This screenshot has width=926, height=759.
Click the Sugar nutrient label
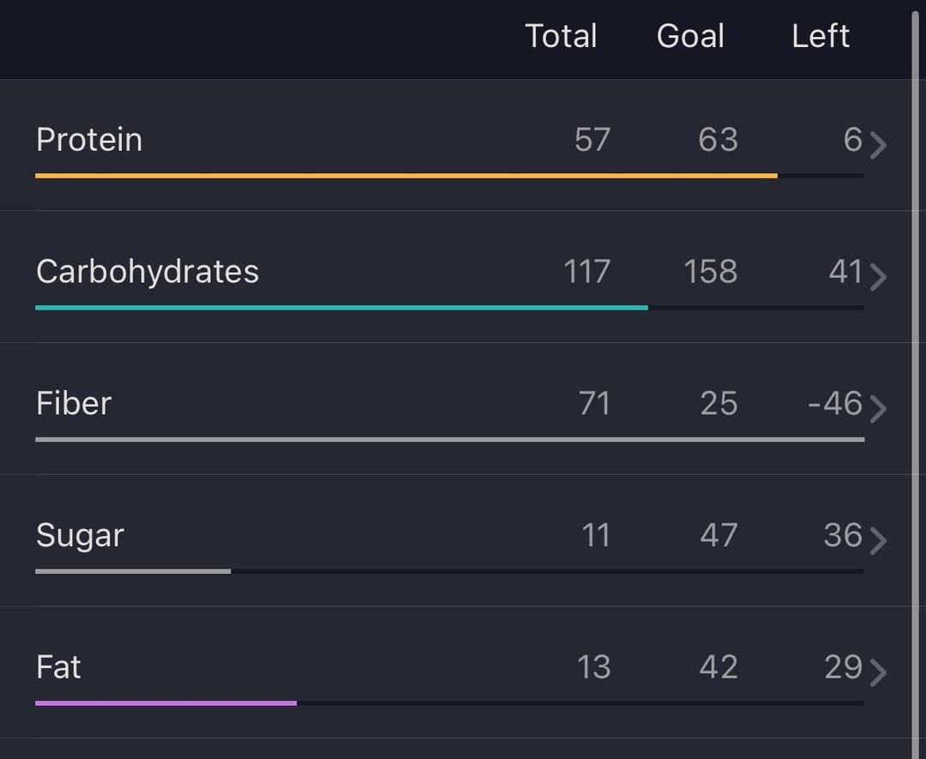pyautogui.click(x=80, y=535)
